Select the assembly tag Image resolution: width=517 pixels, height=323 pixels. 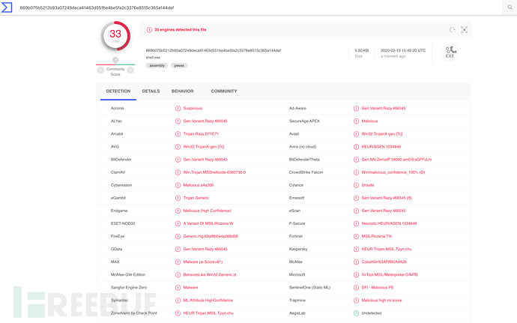[157, 66]
